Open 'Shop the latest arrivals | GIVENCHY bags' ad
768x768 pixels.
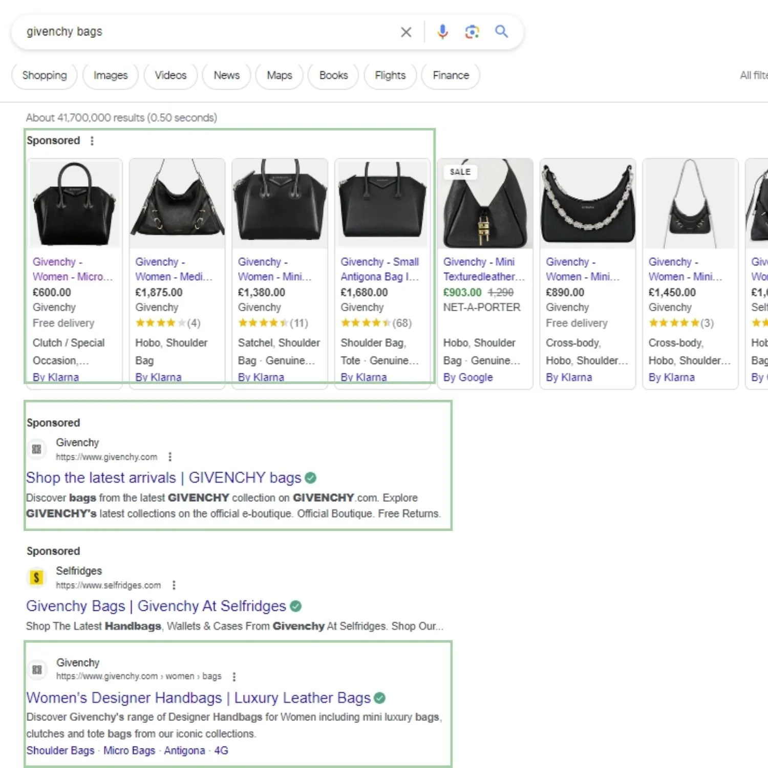164,478
